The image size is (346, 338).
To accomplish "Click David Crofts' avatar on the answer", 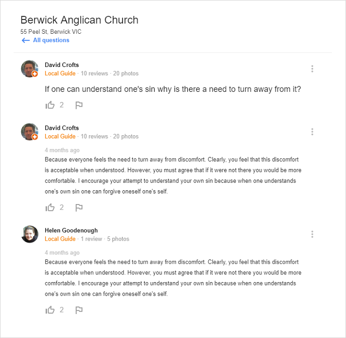I will coord(29,132).
